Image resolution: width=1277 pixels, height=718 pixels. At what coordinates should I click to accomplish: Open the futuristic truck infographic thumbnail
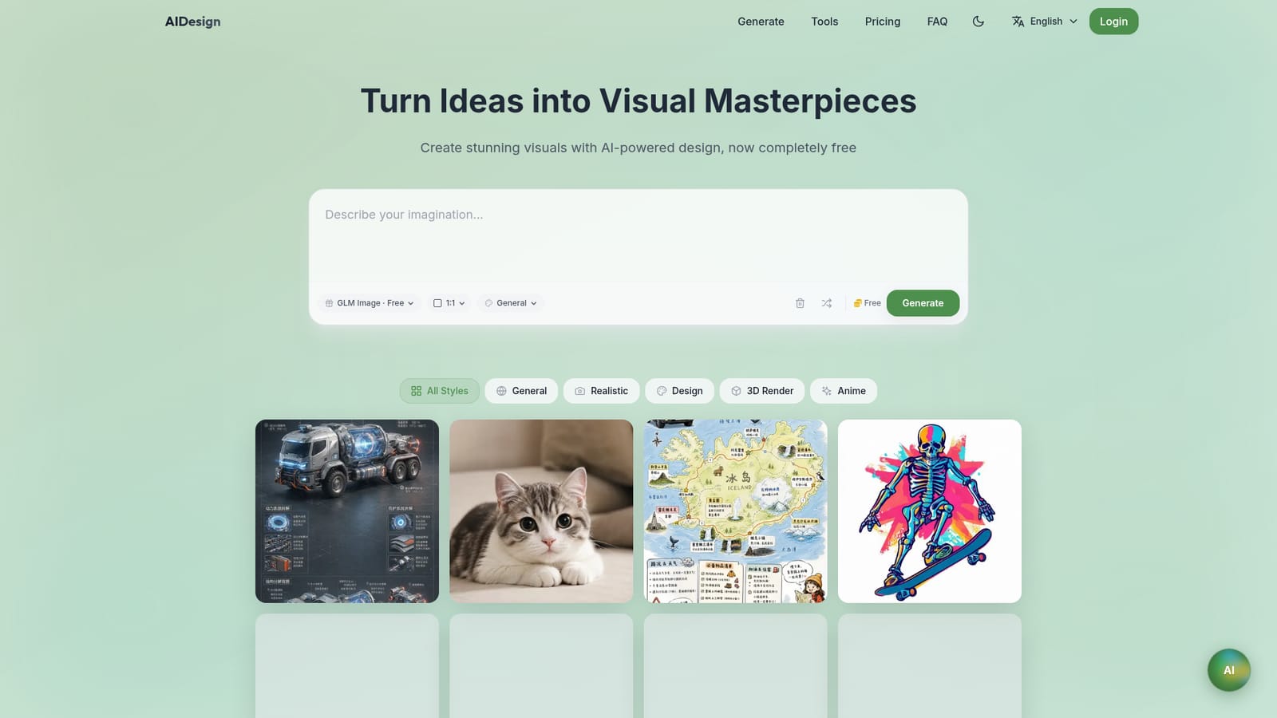(x=347, y=511)
